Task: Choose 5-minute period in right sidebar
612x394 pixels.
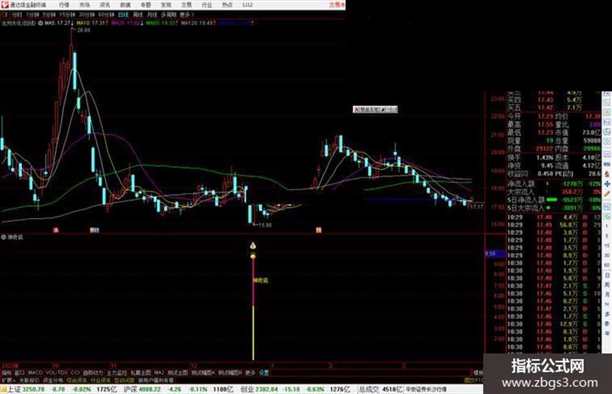Action: pyautogui.click(x=607, y=236)
